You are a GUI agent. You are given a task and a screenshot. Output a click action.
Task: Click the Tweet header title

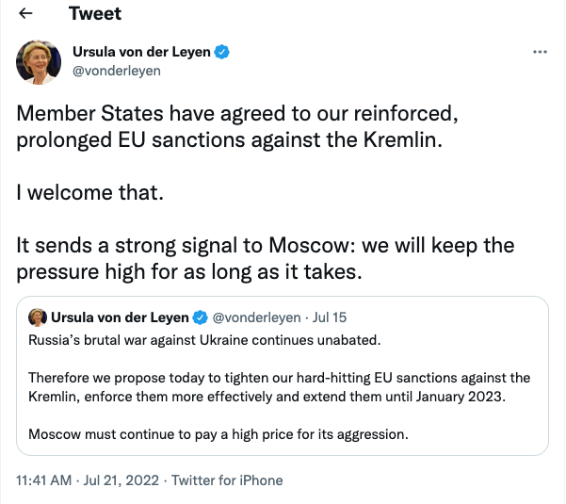[95, 15]
